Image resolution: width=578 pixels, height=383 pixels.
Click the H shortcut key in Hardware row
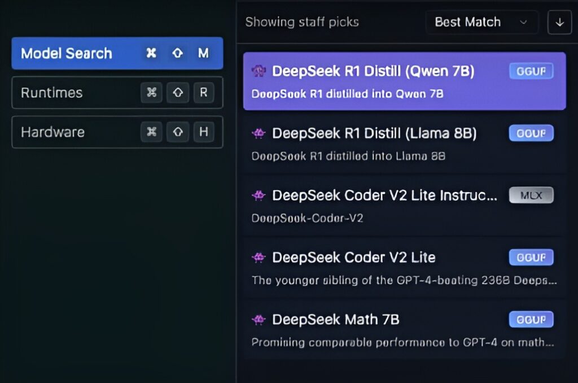tap(203, 132)
